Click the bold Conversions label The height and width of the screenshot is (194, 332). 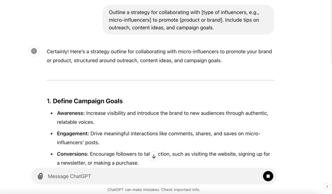tap(73, 154)
